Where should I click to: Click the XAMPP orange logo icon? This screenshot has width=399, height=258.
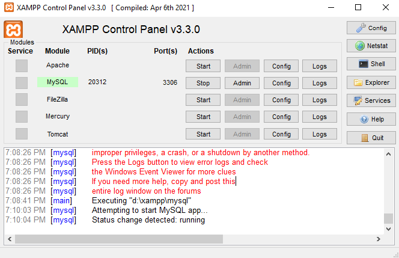(x=13, y=29)
